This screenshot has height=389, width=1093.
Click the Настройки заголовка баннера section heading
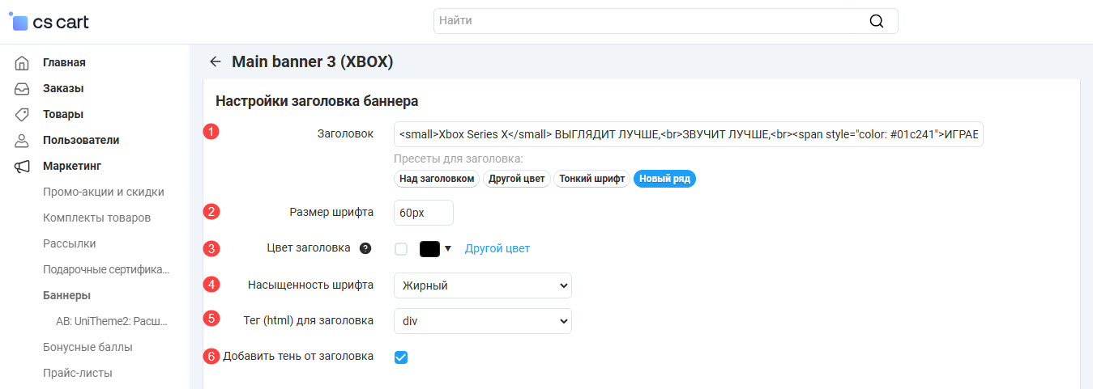(x=317, y=101)
